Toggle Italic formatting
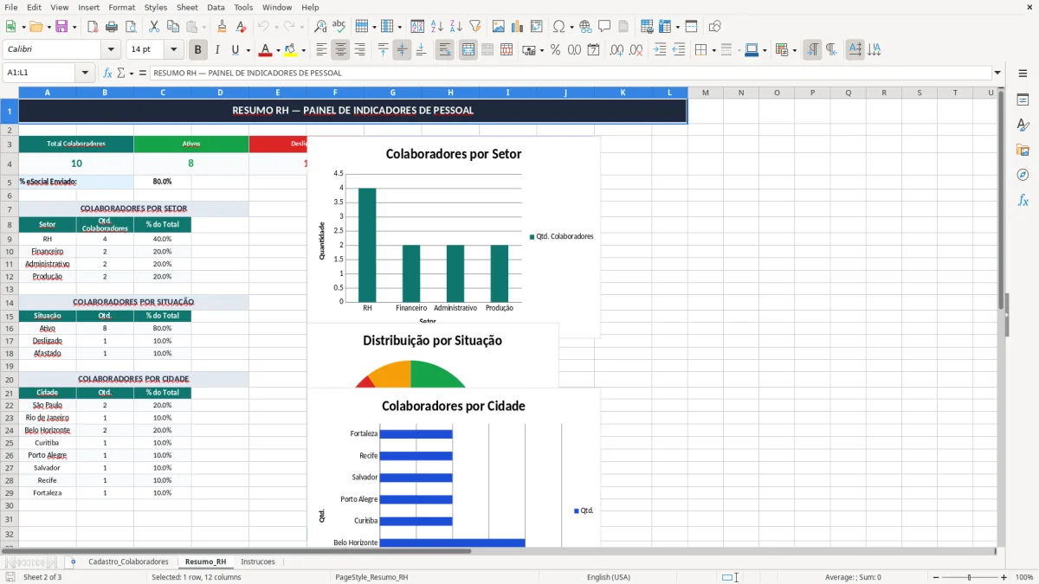Viewport: 1039px width, 584px height. pyautogui.click(x=217, y=50)
